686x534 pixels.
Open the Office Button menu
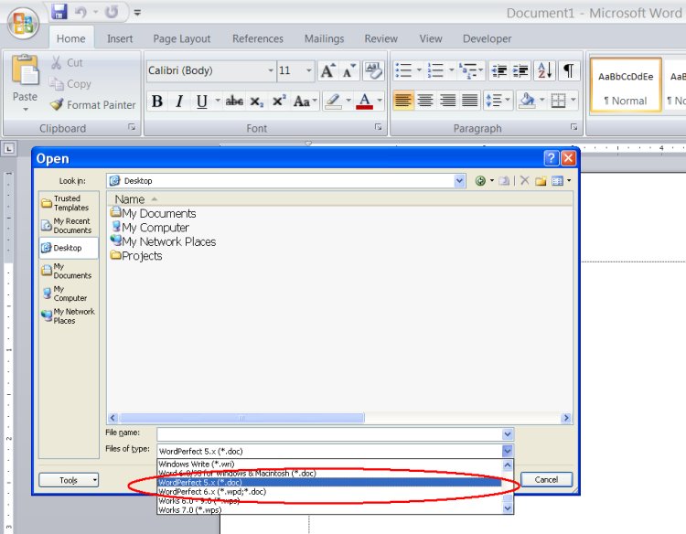(23, 24)
